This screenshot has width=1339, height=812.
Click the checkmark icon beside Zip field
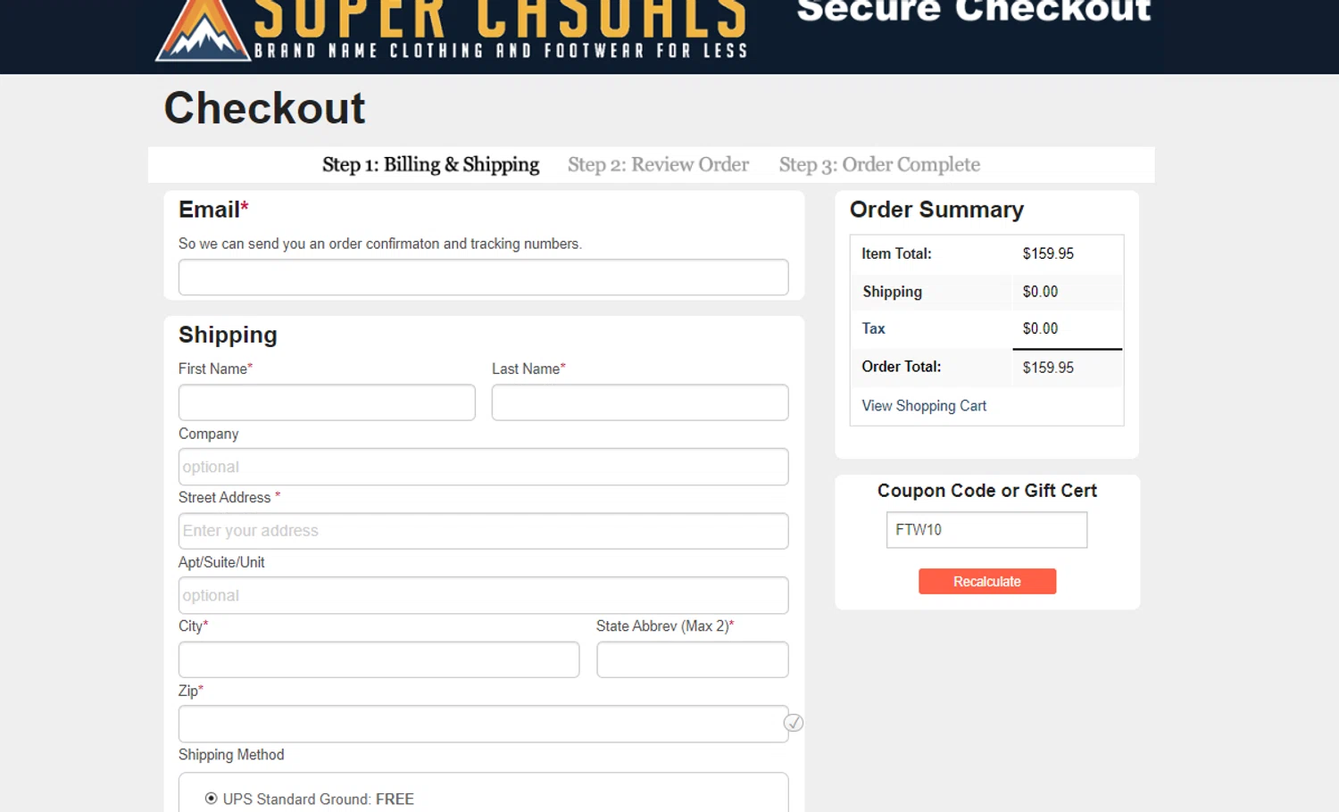[794, 723]
